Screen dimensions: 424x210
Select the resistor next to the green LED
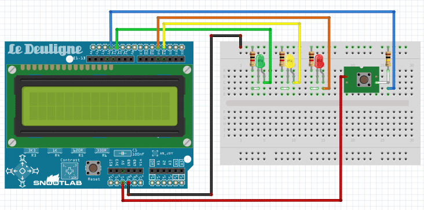(253, 60)
